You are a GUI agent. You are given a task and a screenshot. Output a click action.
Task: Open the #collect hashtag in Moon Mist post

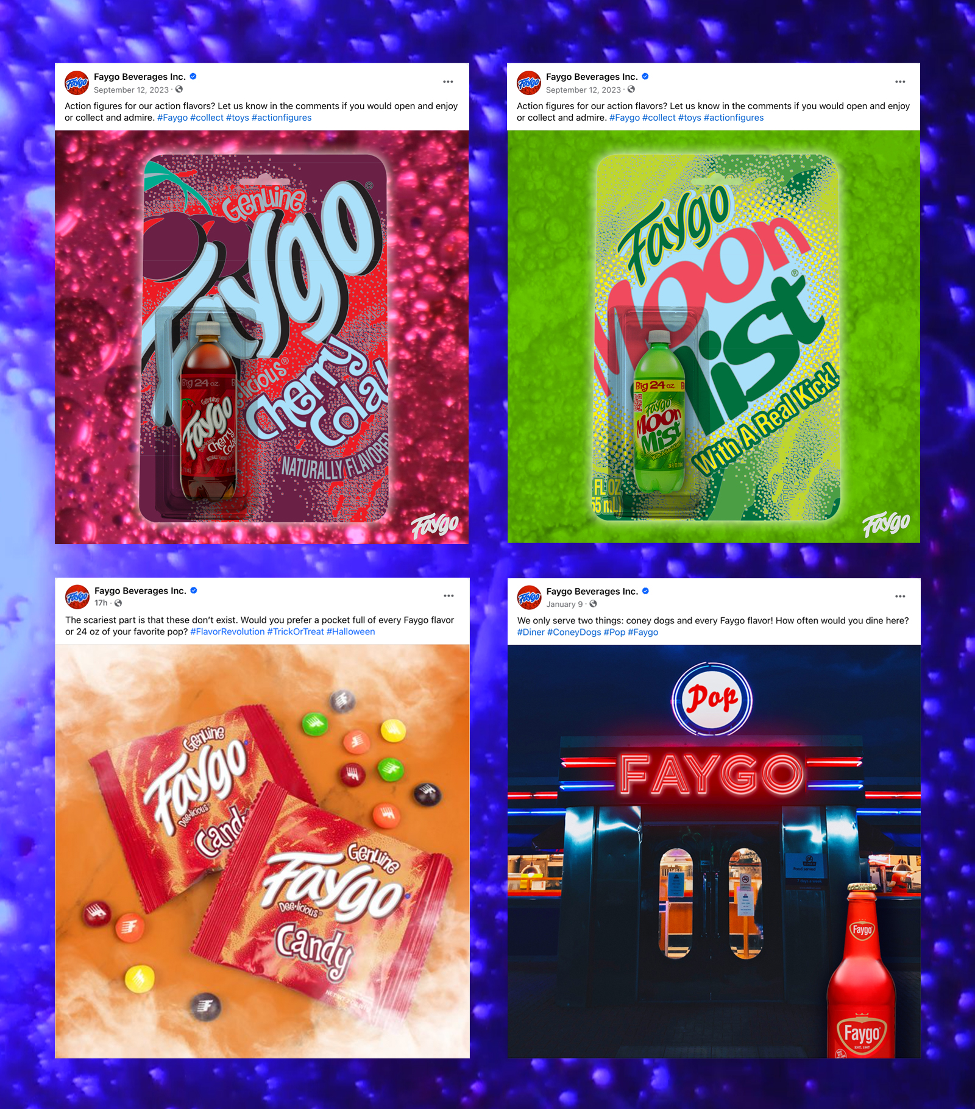point(659,118)
